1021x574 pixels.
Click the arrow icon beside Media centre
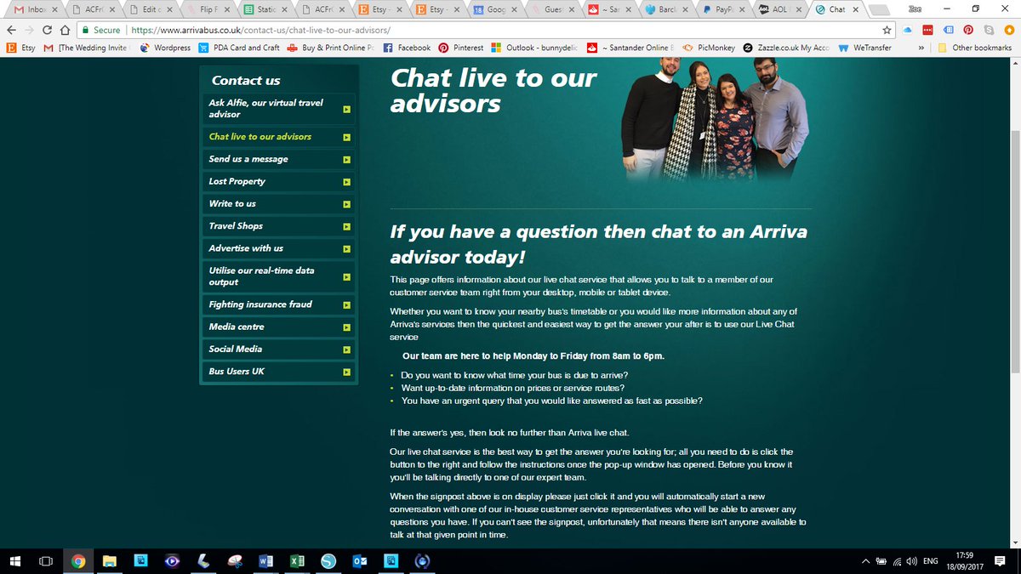point(347,327)
